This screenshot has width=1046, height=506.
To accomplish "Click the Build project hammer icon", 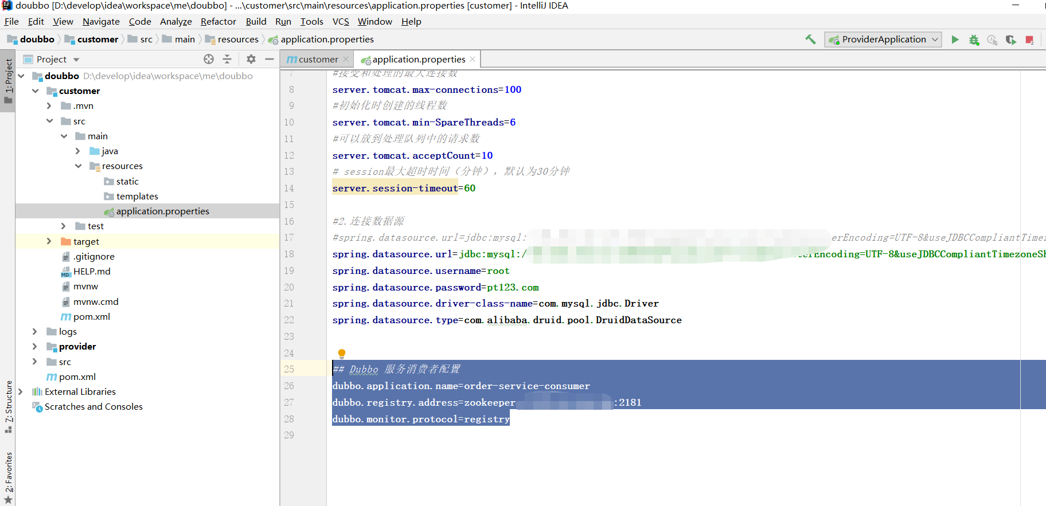I will point(810,40).
